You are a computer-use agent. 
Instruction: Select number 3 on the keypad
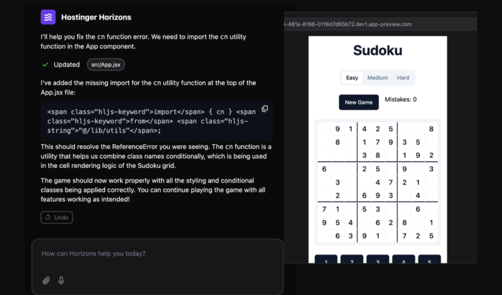point(377,259)
